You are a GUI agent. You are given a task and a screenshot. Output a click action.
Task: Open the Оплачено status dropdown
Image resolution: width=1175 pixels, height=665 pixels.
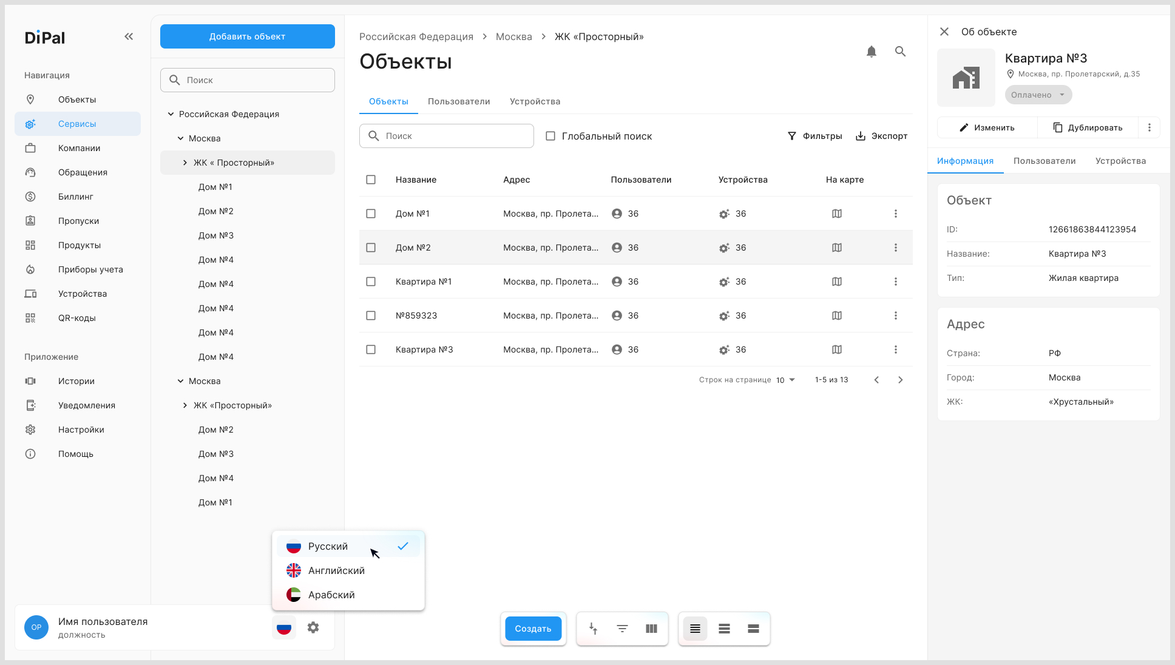[x=1038, y=95]
